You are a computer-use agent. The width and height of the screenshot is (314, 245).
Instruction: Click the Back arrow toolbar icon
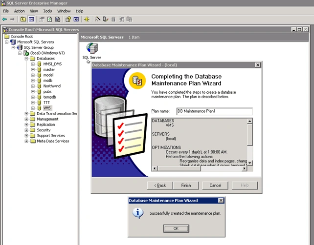click(4, 20)
